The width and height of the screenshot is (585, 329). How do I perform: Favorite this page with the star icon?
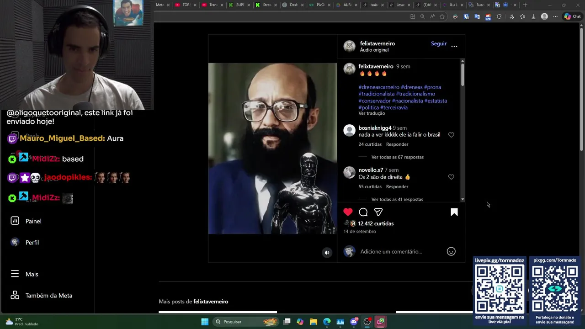pyautogui.click(x=442, y=16)
